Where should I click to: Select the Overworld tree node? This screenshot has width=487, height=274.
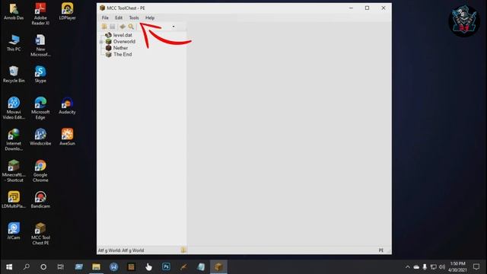pos(124,41)
